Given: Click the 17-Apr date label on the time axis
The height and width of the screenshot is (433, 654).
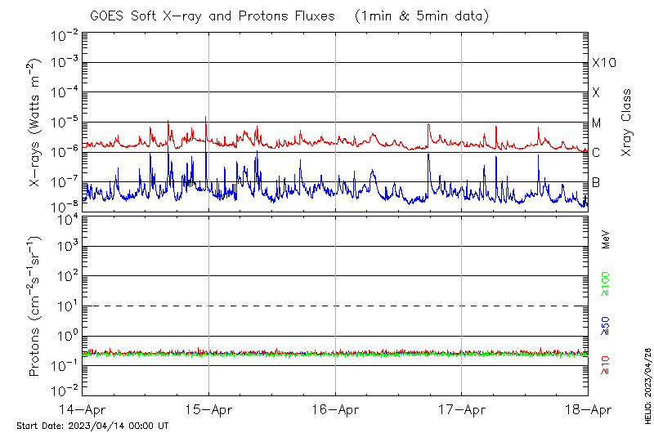Looking at the screenshot, I should click(461, 410).
